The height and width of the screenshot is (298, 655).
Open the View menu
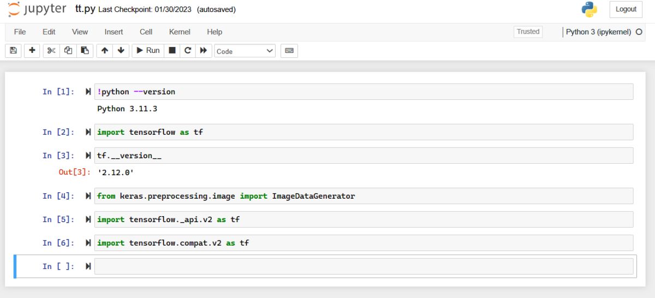pyautogui.click(x=80, y=32)
